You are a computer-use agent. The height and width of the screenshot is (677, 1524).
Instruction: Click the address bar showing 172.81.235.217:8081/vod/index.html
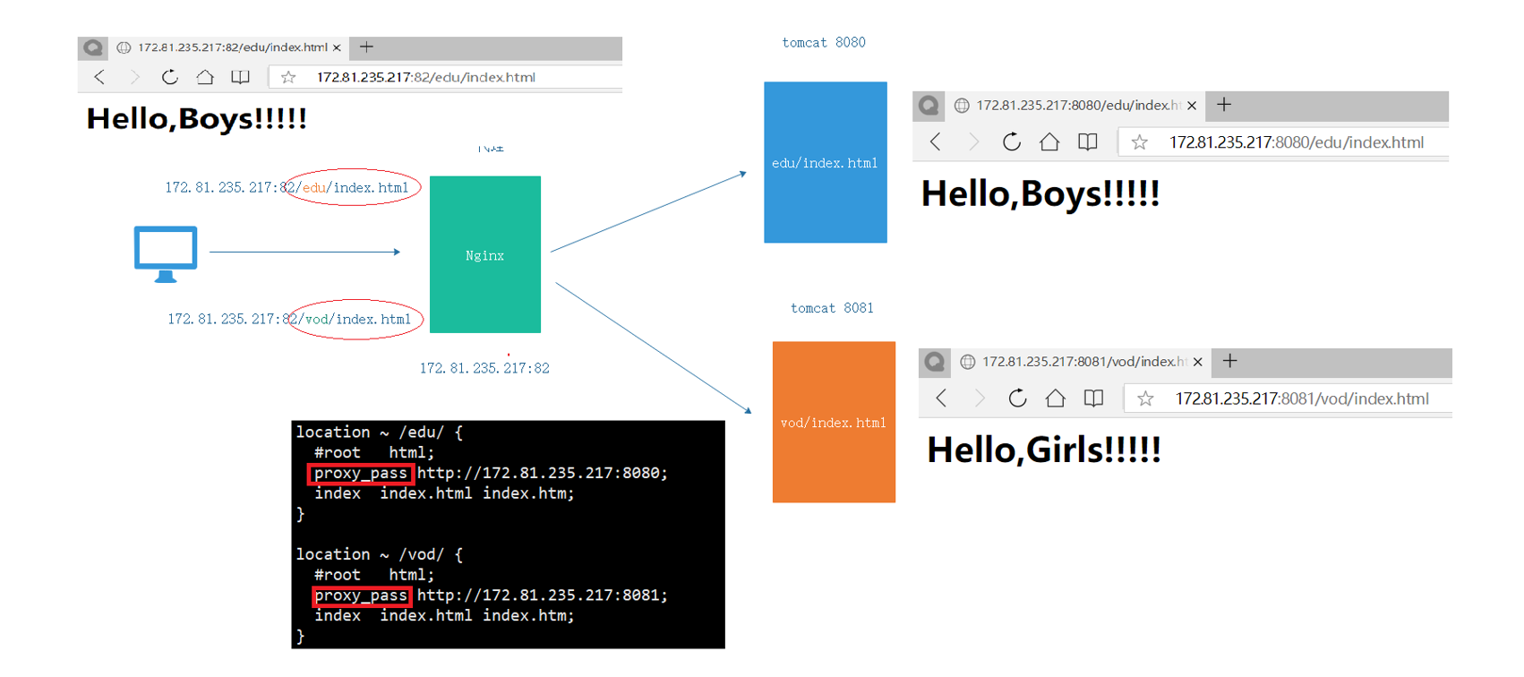[1289, 398]
